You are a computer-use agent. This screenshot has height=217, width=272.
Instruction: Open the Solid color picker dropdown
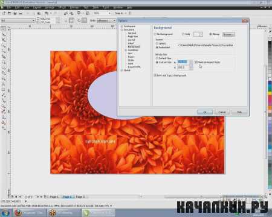(x=198, y=34)
